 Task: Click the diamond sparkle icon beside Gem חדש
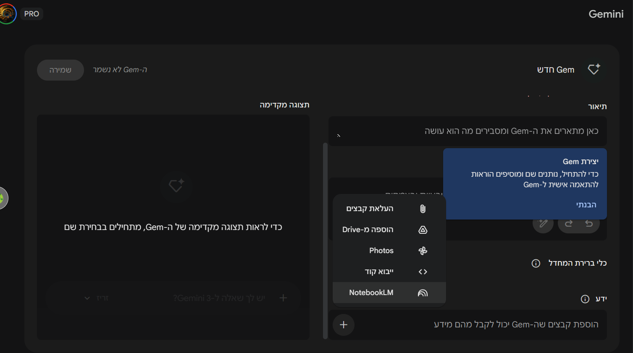click(594, 69)
